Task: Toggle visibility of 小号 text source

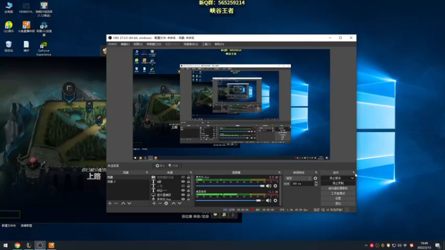Action: [183, 186]
